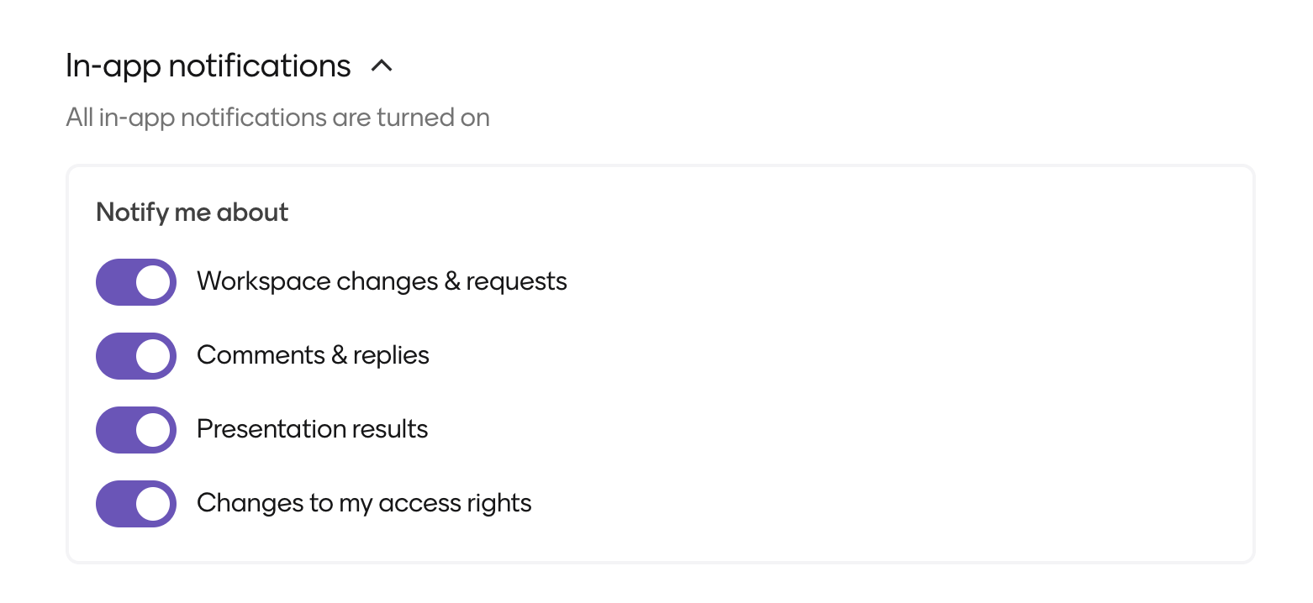Click the Workspace changes & requests label
This screenshot has height=603, width=1313.
pos(382,281)
